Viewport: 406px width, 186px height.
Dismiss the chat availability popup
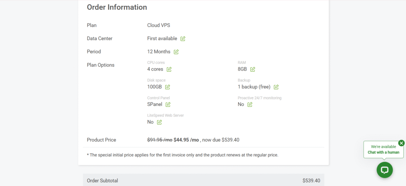401,143
